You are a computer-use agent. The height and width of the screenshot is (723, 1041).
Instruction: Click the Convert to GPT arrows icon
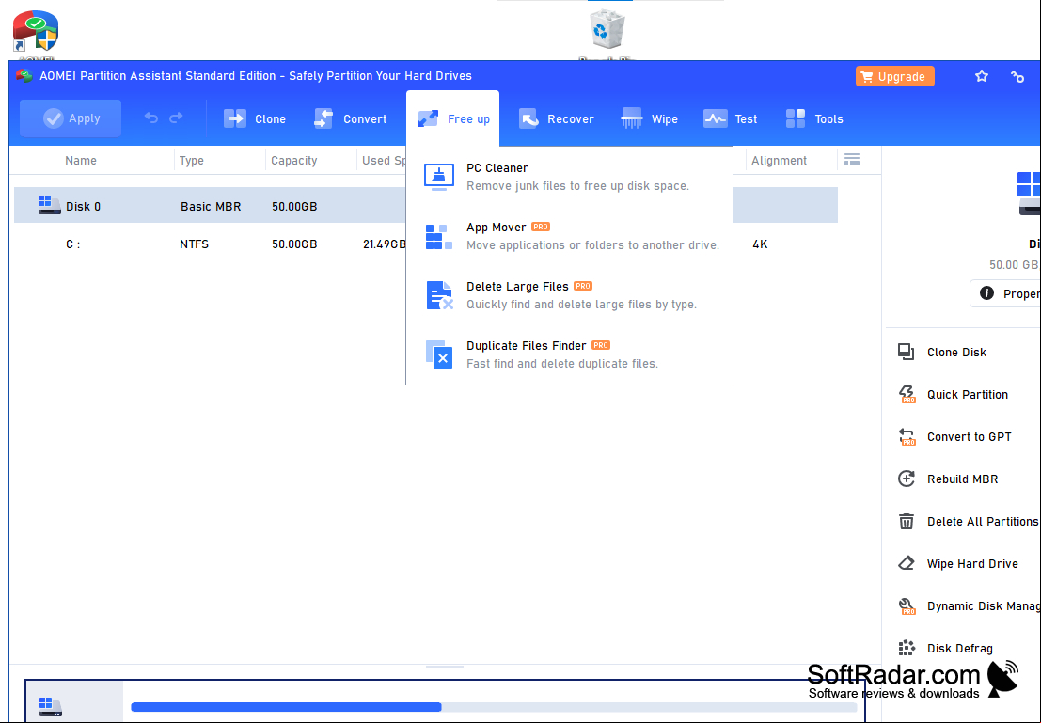(907, 437)
